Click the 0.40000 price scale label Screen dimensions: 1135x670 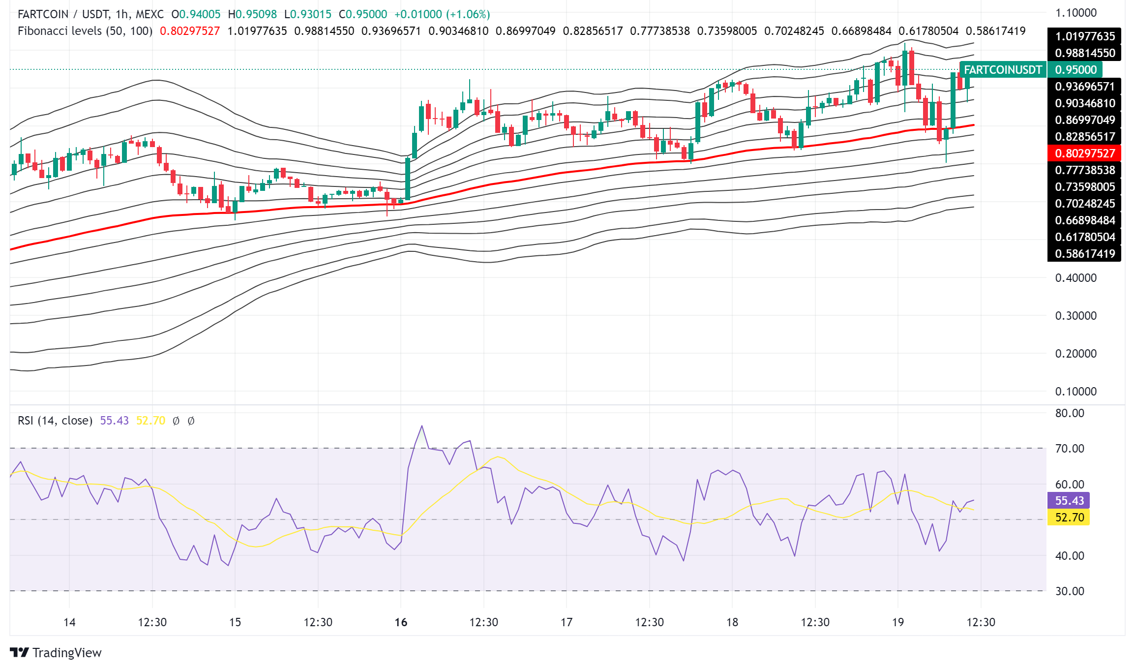pyautogui.click(x=1076, y=277)
